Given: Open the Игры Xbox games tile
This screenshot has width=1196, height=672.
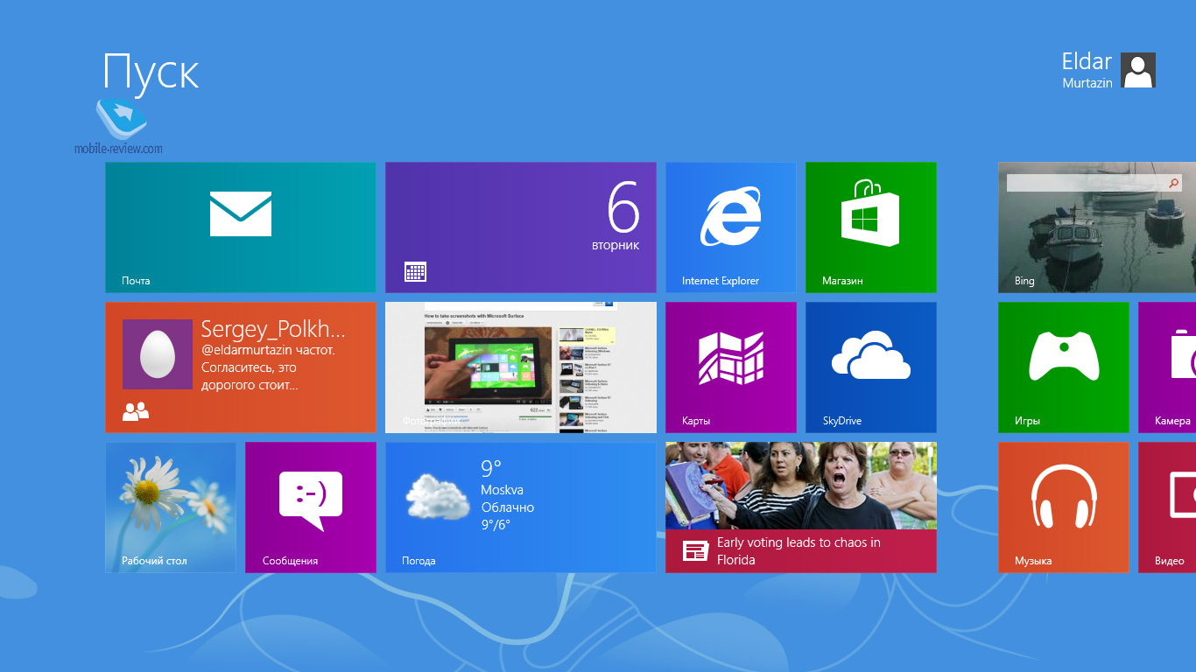Looking at the screenshot, I should pos(1064,367).
